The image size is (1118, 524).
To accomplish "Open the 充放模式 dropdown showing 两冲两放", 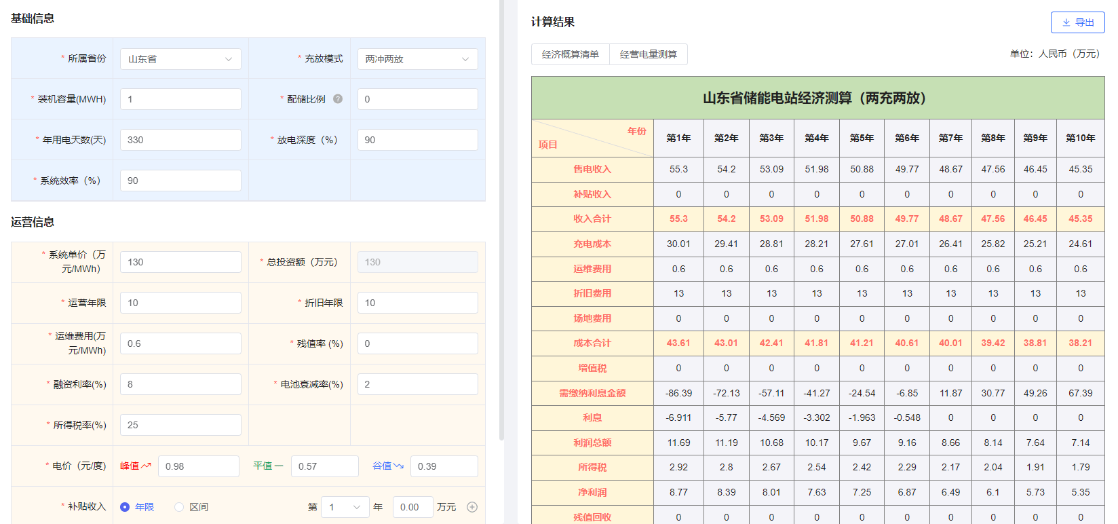I will [417, 59].
